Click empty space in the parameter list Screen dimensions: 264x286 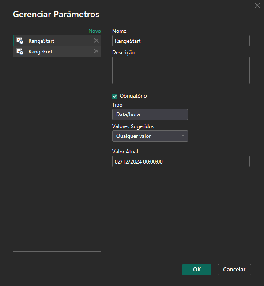point(57,153)
